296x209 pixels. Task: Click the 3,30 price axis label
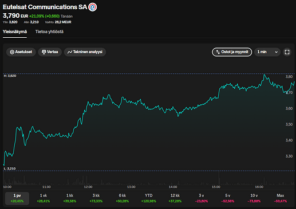pyautogui.click(x=289, y=156)
